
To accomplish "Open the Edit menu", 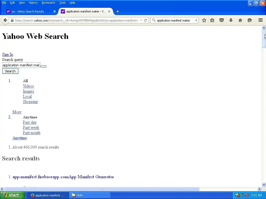I will coord(12,3).
